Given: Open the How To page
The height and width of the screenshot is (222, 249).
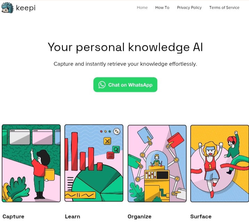Looking at the screenshot, I should [x=162, y=7].
